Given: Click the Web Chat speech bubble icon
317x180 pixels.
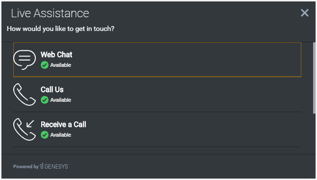Looking at the screenshot, I should click(x=25, y=60).
